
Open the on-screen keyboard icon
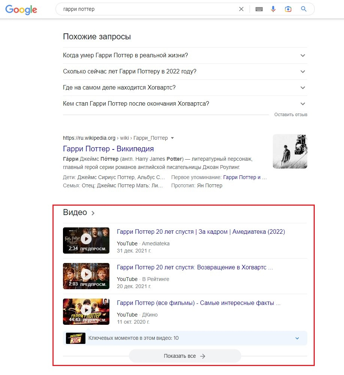tap(259, 9)
